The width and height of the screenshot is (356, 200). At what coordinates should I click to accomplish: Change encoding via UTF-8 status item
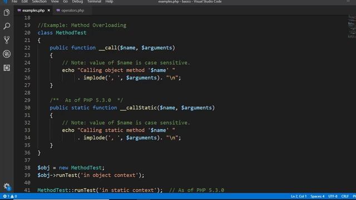click(333, 196)
